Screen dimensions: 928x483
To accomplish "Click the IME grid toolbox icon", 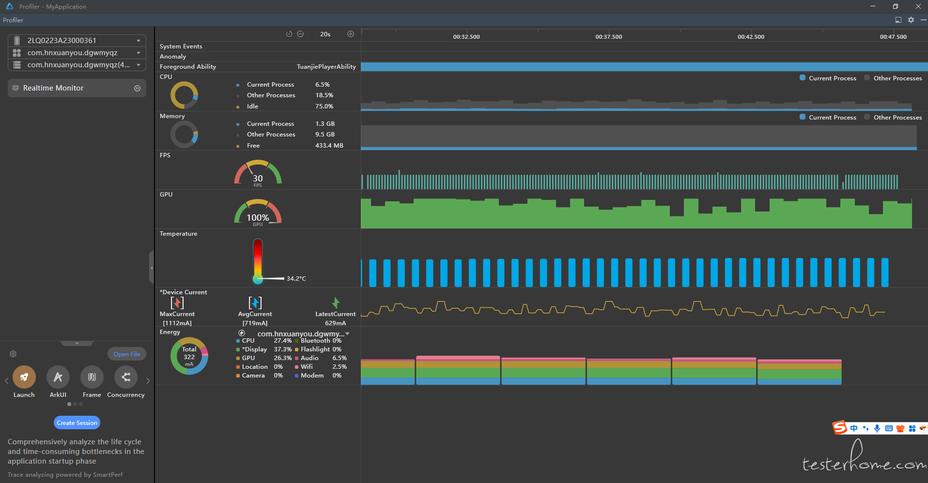I will coord(912,428).
